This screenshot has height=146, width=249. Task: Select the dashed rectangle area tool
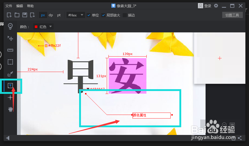(10, 62)
